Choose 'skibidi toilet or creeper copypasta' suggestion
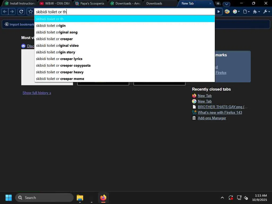Screen dimensions: 272x204 (124, 65)
